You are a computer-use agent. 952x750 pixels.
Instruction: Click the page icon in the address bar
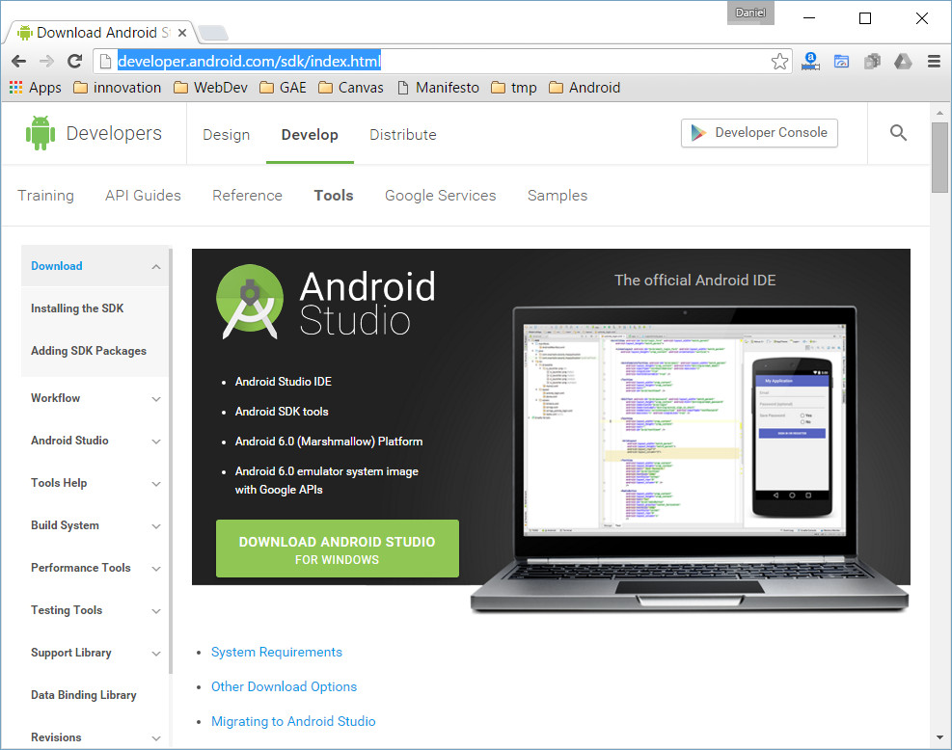click(x=105, y=62)
